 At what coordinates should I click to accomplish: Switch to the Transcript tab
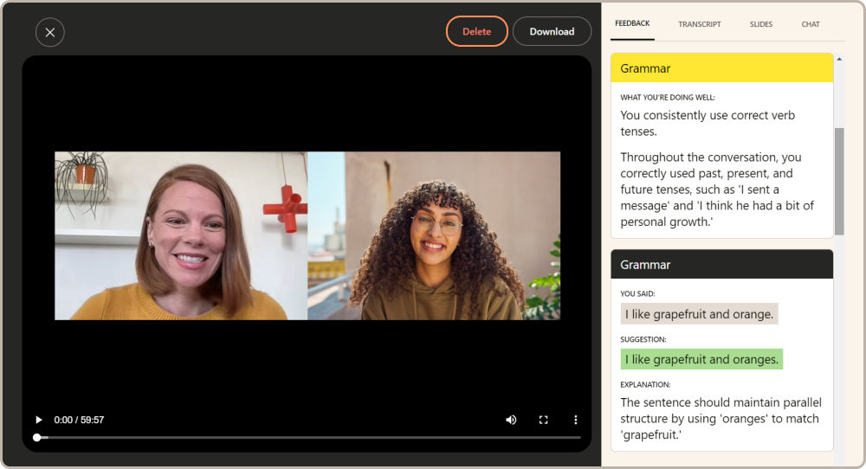click(x=699, y=24)
